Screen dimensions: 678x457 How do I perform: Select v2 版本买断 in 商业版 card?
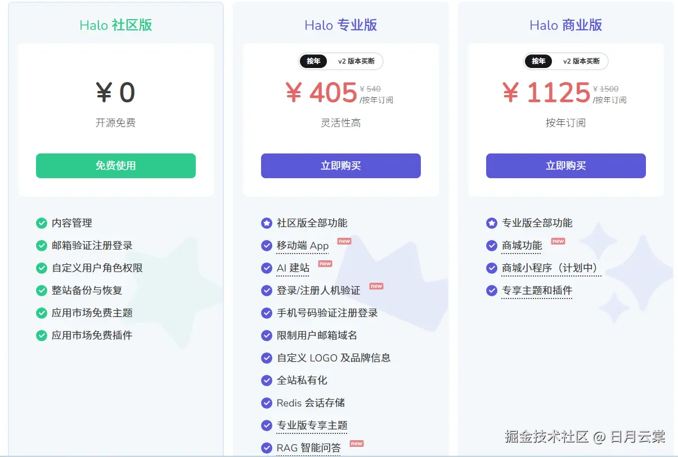click(x=581, y=61)
